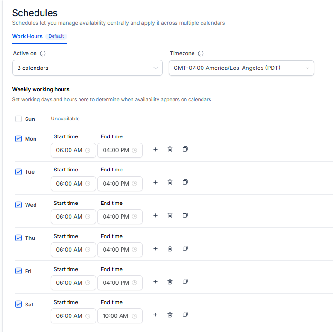Open the 3 calendars dropdown
The image size is (333, 332).
(x=88, y=68)
